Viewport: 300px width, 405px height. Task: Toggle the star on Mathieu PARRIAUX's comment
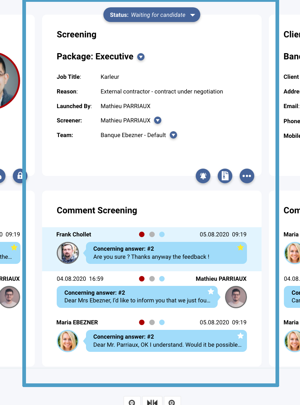tap(211, 291)
